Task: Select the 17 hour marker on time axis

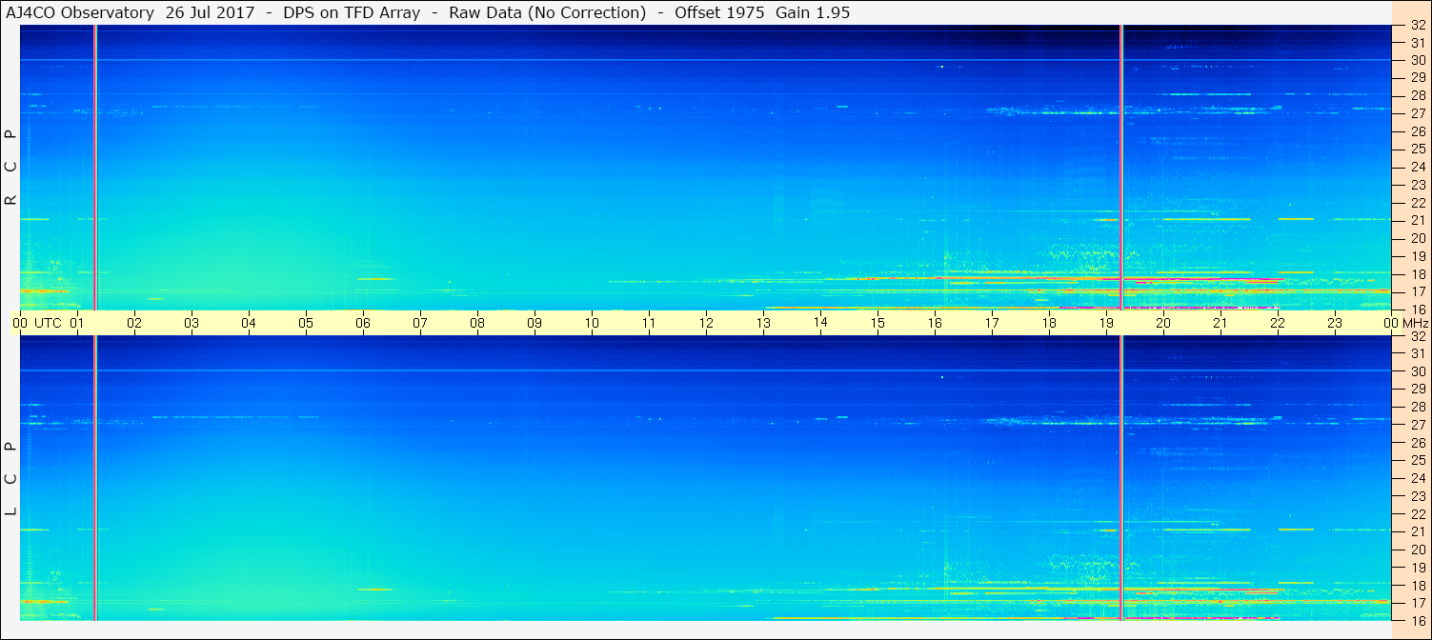Action: [x=992, y=323]
